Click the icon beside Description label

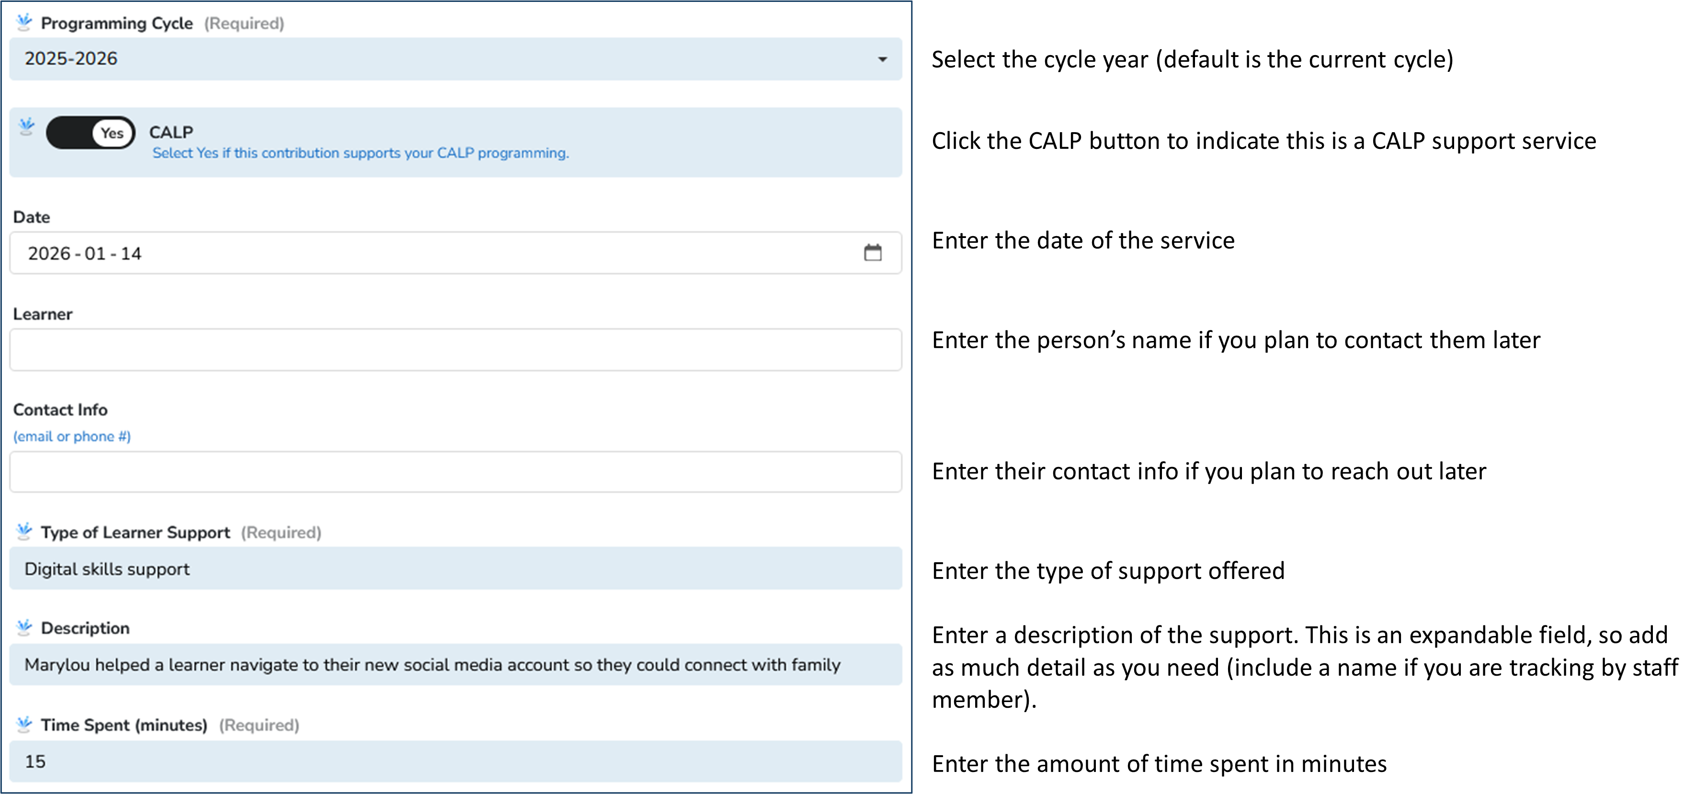click(24, 627)
